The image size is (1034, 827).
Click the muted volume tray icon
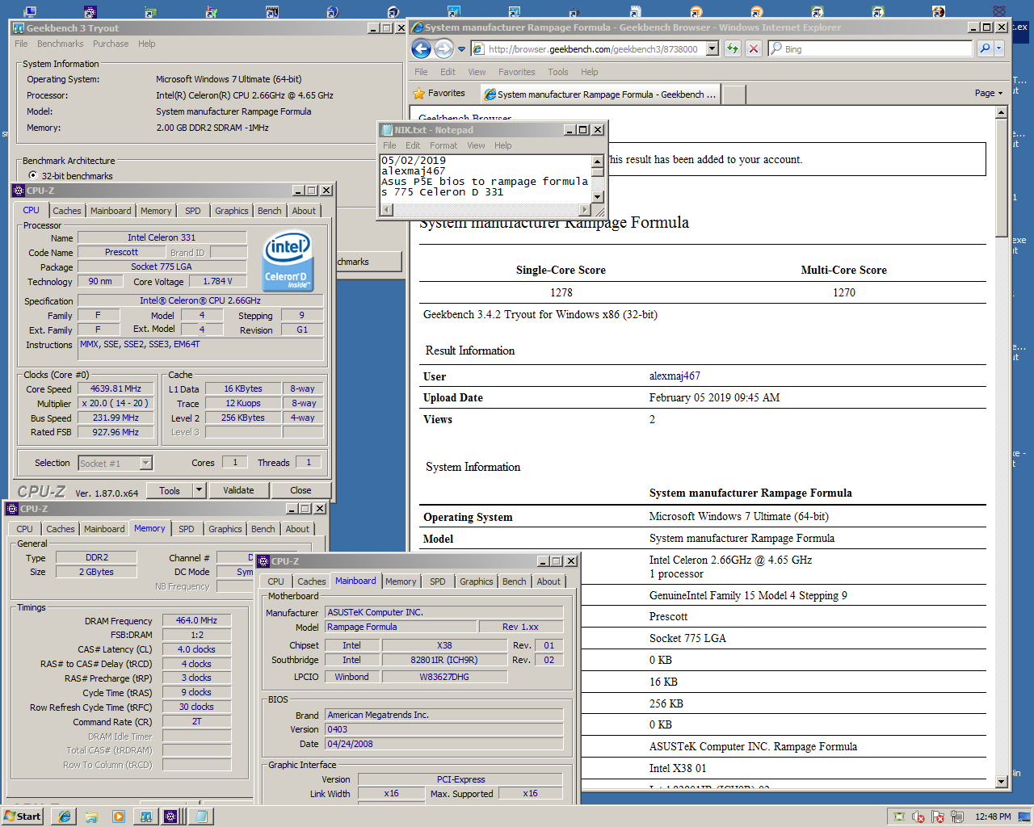tap(918, 817)
